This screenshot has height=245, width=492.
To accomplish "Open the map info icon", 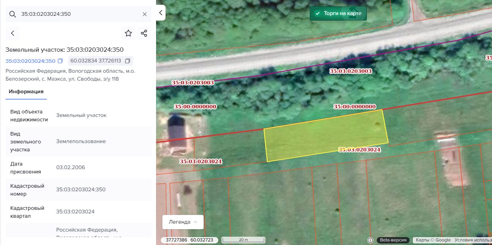I will 370,240.
